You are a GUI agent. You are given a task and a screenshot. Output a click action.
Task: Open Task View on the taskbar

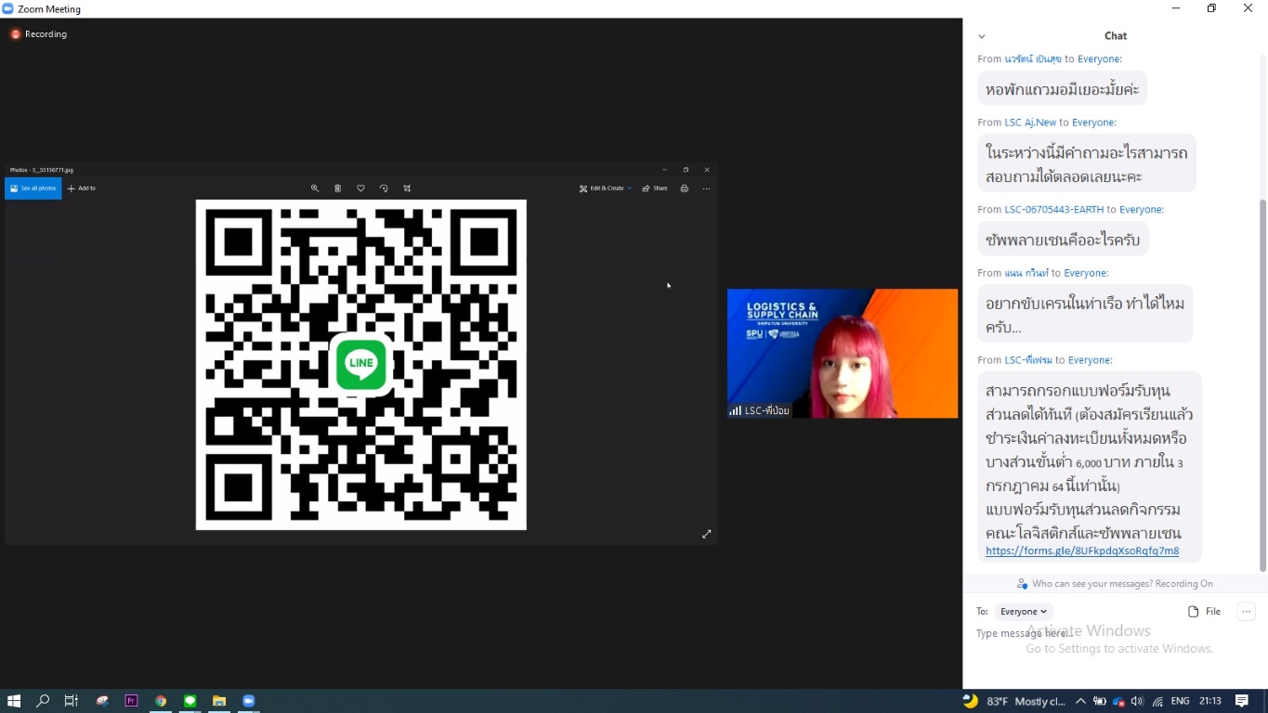tap(72, 701)
